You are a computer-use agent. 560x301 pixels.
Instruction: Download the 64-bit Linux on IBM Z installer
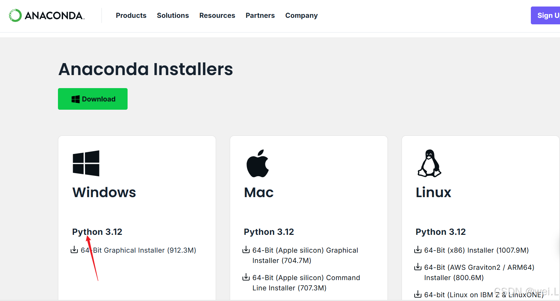click(484, 295)
